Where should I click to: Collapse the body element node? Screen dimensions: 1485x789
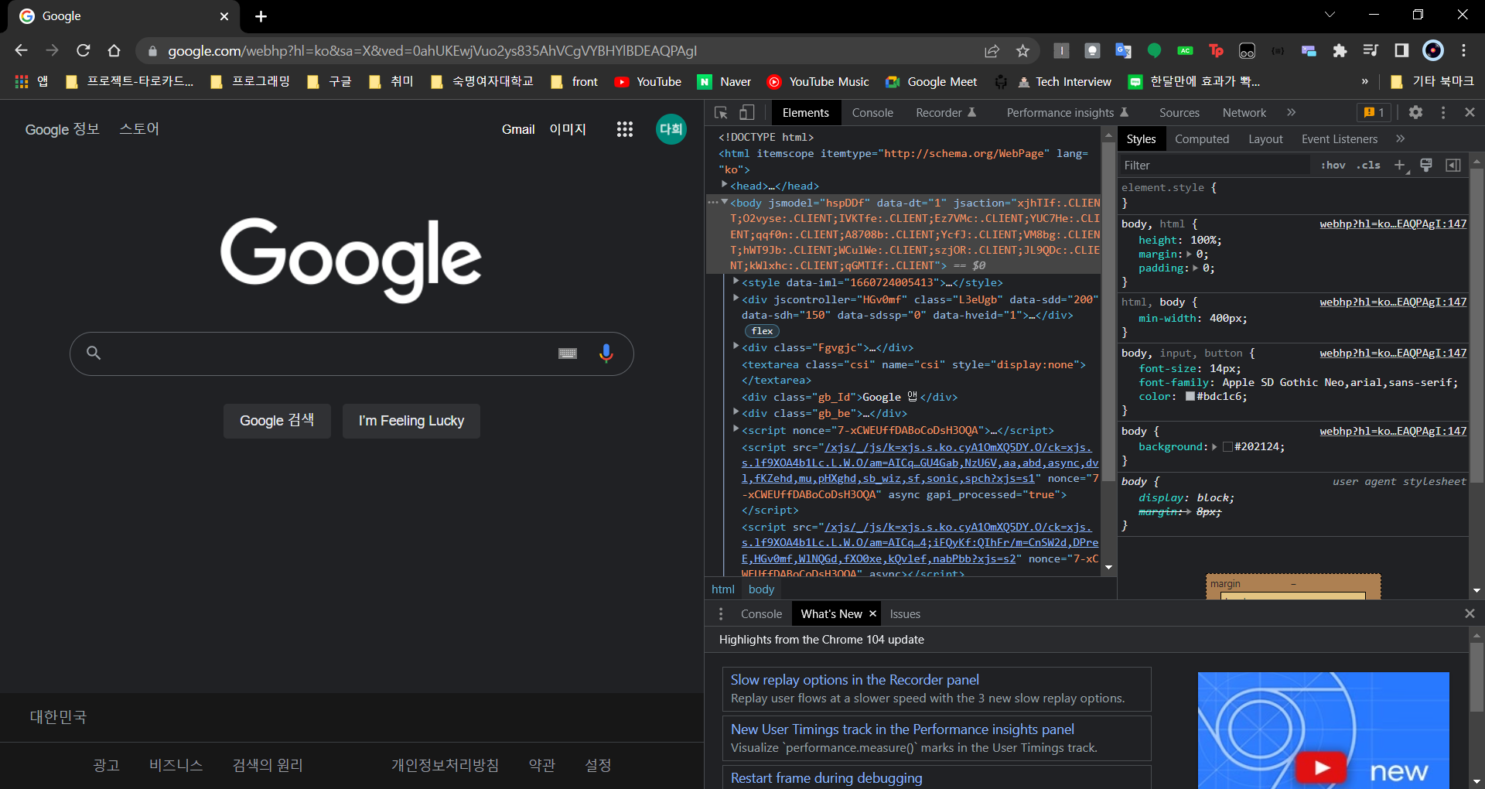pos(725,202)
